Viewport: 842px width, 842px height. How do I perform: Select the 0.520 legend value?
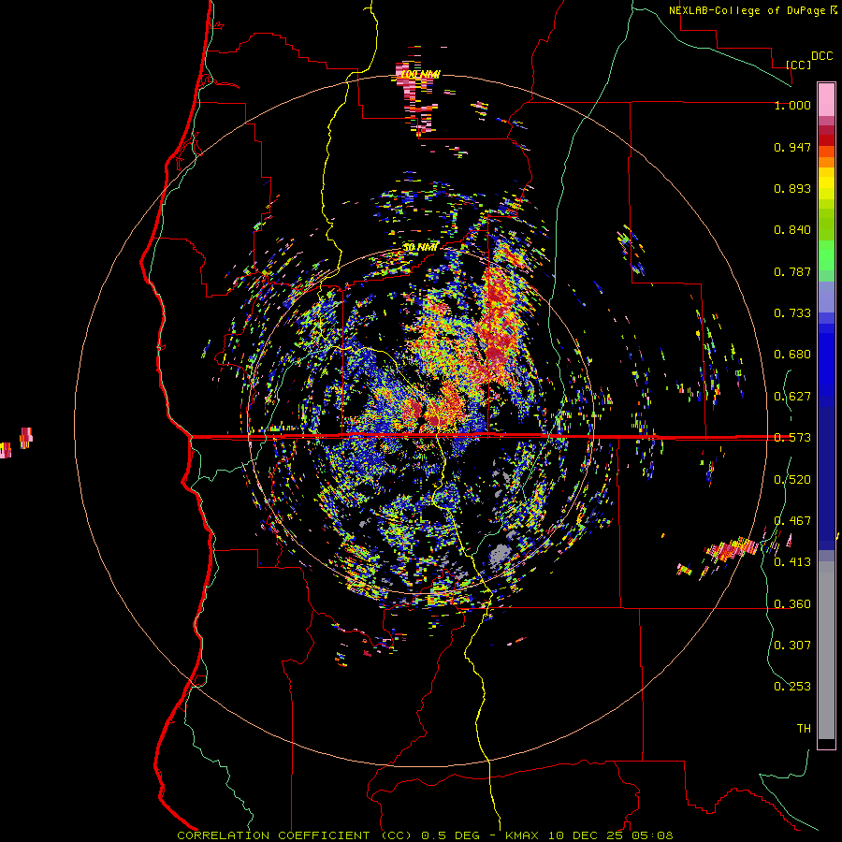792,480
